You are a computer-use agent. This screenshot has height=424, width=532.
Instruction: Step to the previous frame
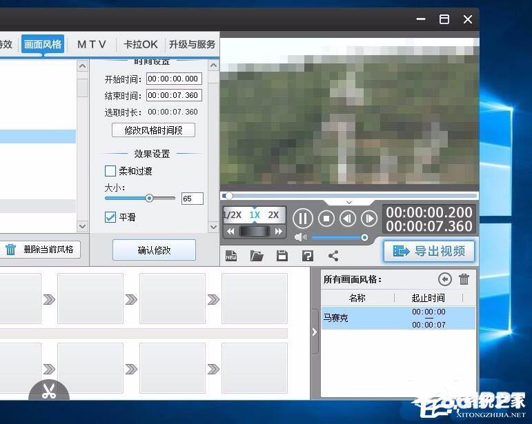[x=348, y=219]
